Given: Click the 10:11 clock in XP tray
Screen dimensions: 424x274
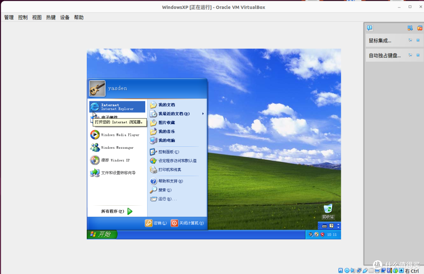Looking at the screenshot, I should (332, 235).
